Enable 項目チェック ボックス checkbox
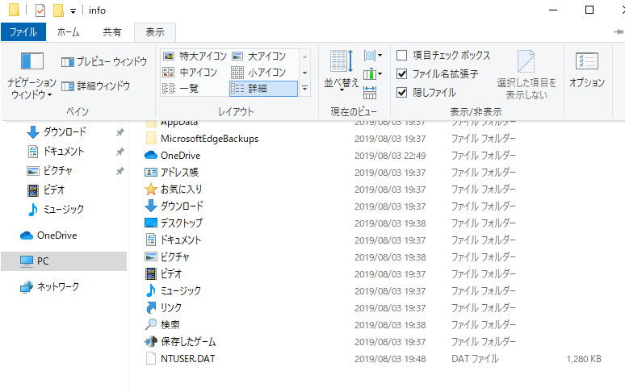Image resolution: width=625 pixels, height=392 pixels. [x=402, y=56]
